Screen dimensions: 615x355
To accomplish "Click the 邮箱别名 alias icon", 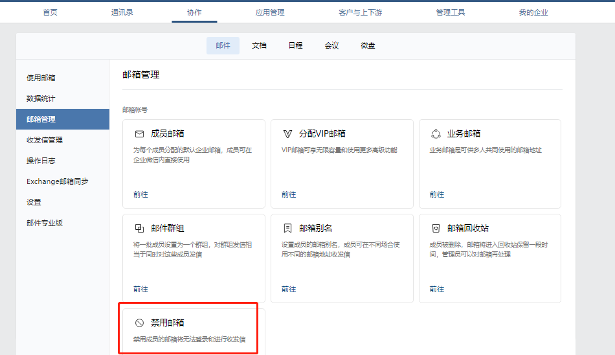I will [287, 228].
